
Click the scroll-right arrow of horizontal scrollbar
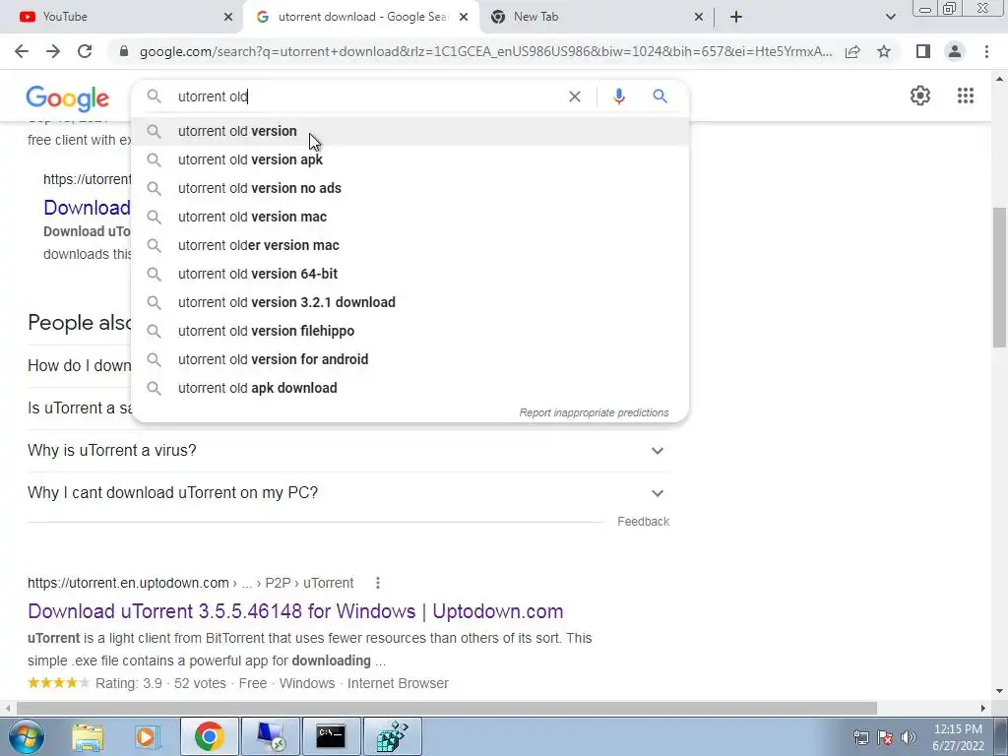click(983, 708)
